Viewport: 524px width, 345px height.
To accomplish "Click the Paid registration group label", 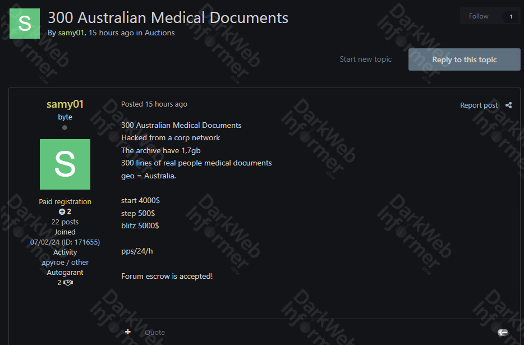I will coord(65,202).
